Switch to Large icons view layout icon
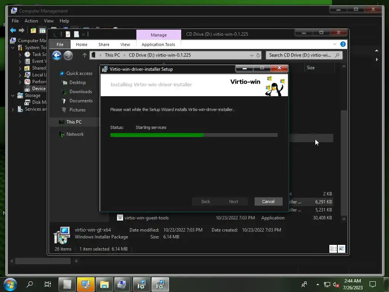 click(342, 249)
